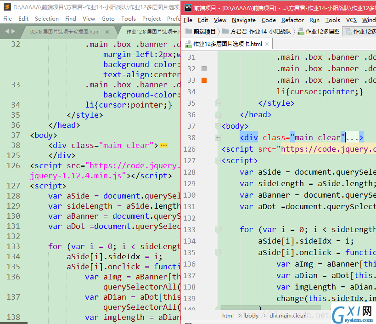Click WebStorm WS icon in title bar

coord(188,8)
